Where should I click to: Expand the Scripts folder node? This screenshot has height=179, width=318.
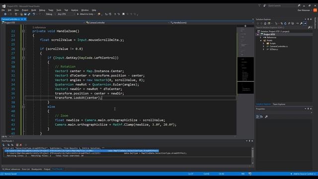pos(264,43)
